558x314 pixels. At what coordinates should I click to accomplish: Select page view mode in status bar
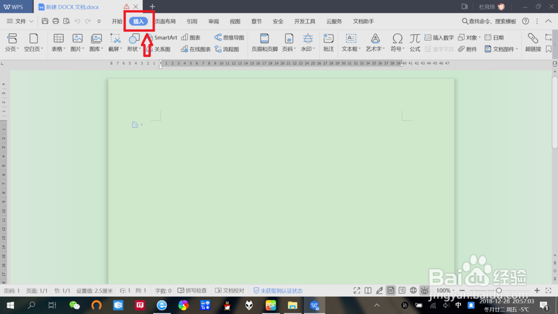pyautogui.click(x=391, y=291)
